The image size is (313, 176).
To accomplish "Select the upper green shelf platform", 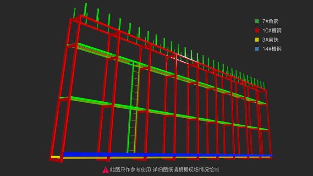I will [x=166, y=72].
